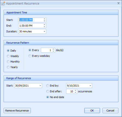Decrement the Every day(s) spinner
The image size is (122, 117).
pyautogui.click(x=53, y=51)
